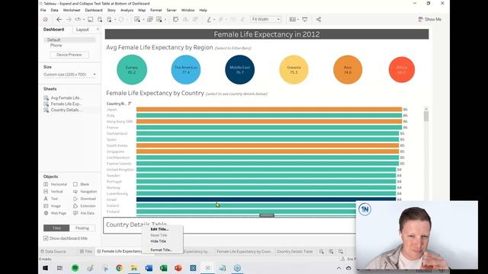Switch object placement to Tiled
This screenshot has height=274, width=488.
(x=56, y=228)
